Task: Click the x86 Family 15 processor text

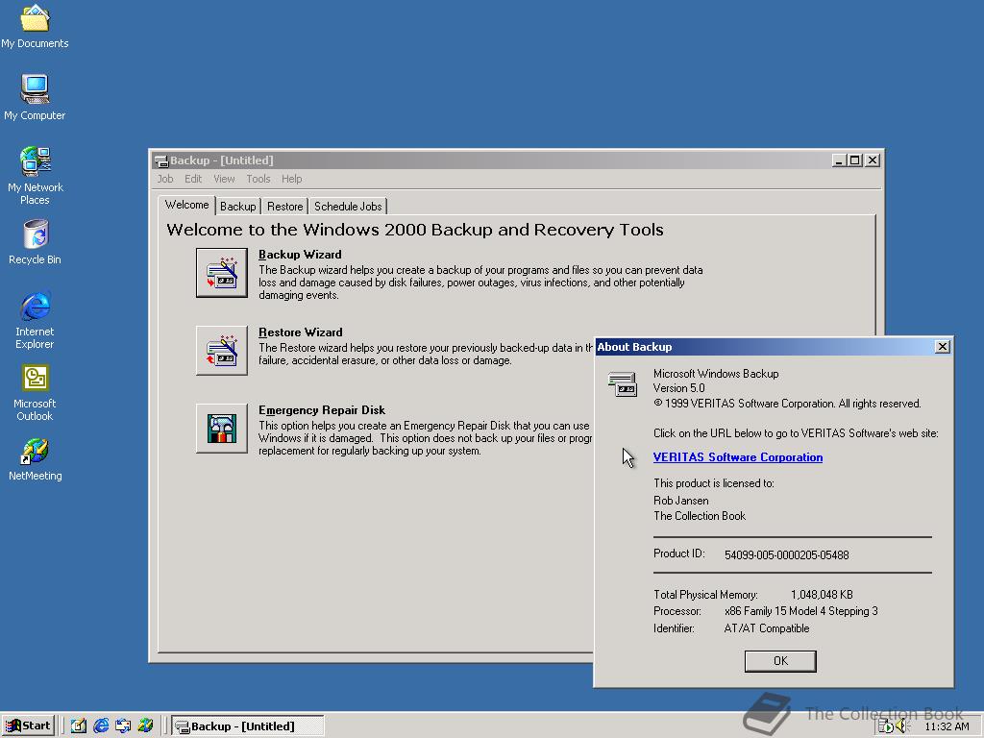Action: coord(800,611)
